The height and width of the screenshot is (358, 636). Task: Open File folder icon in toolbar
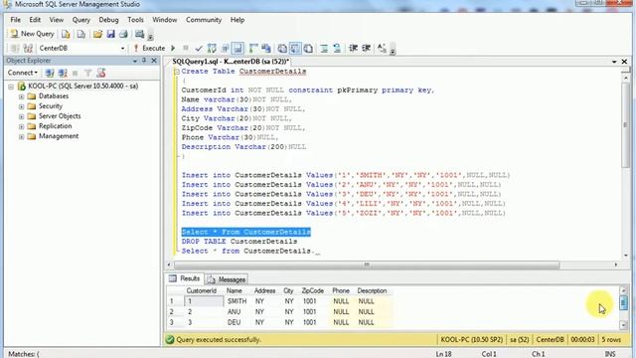(x=97, y=34)
